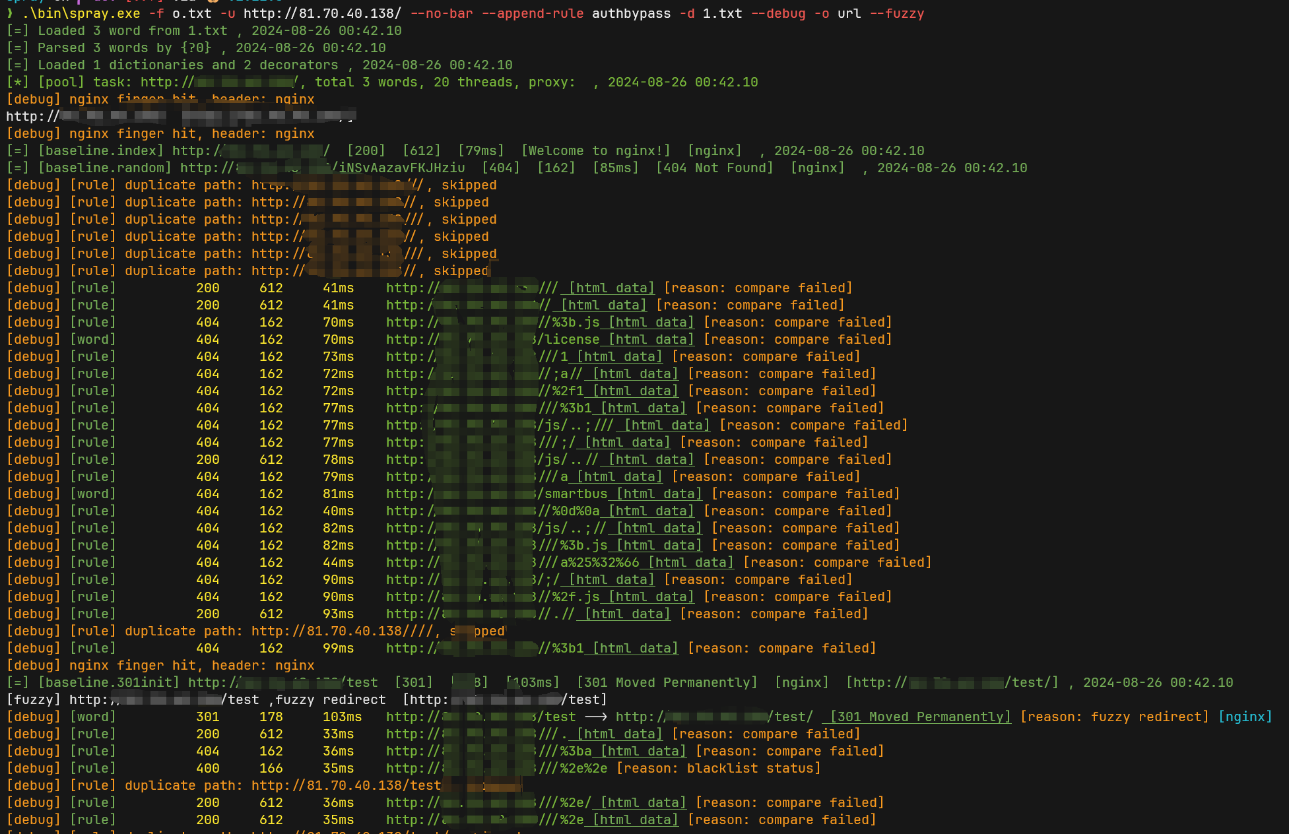The height and width of the screenshot is (834, 1289).
Task: Click the [baseline.index] label
Action: pos(100,150)
